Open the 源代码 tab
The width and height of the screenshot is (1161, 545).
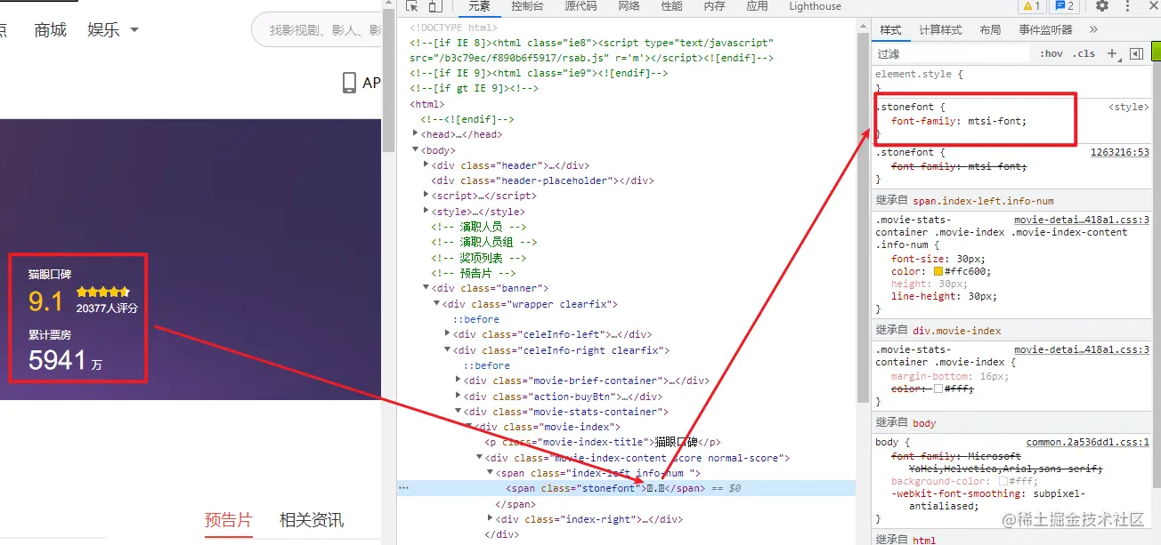pos(580,6)
